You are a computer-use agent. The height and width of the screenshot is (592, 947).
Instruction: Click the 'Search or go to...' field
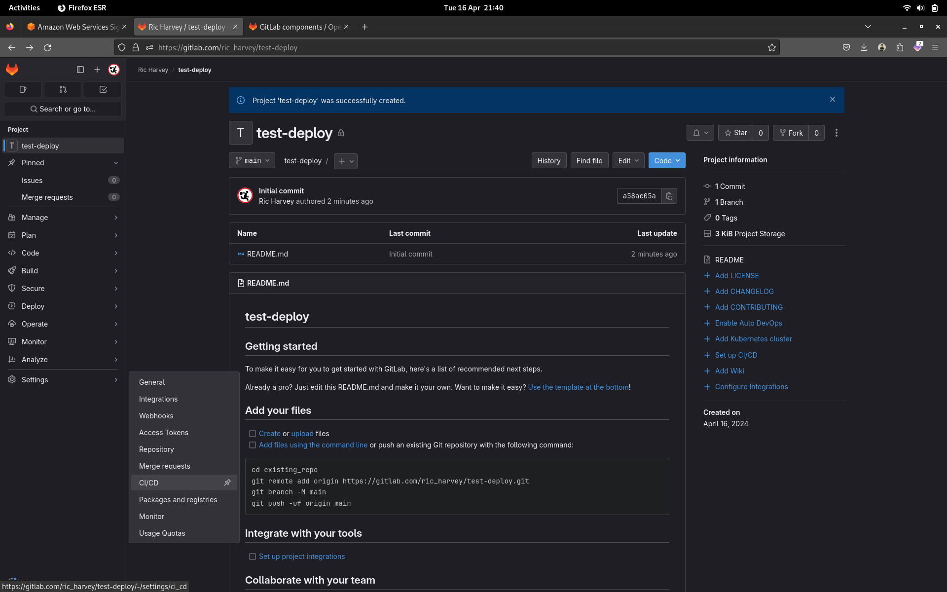63,109
